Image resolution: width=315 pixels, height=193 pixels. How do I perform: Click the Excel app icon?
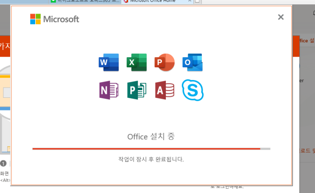(x=137, y=62)
